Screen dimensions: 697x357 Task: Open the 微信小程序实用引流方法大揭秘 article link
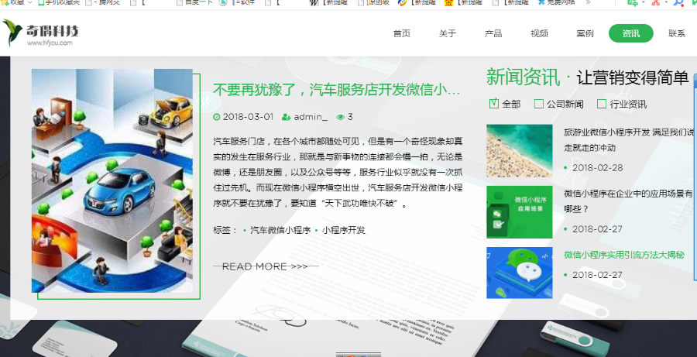click(624, 255)
